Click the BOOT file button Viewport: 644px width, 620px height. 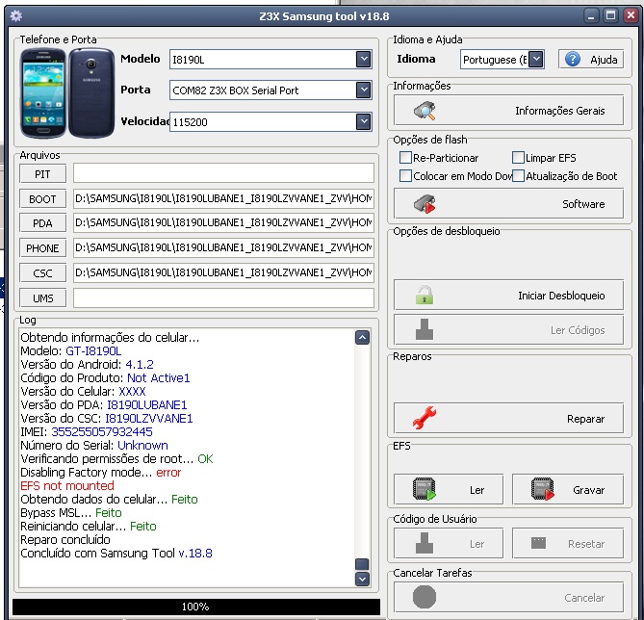pos(42,199)
